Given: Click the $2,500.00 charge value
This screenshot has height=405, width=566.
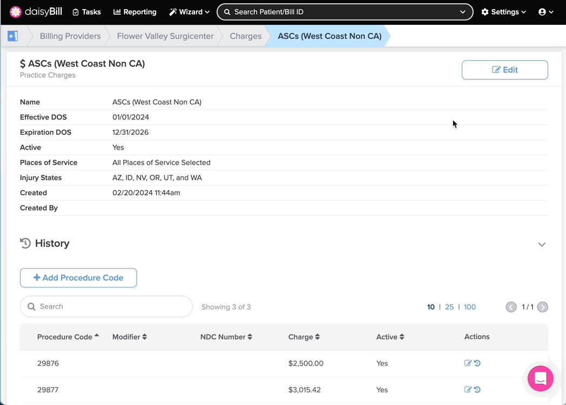Looking at the screenshot, I should click(306, 363).
